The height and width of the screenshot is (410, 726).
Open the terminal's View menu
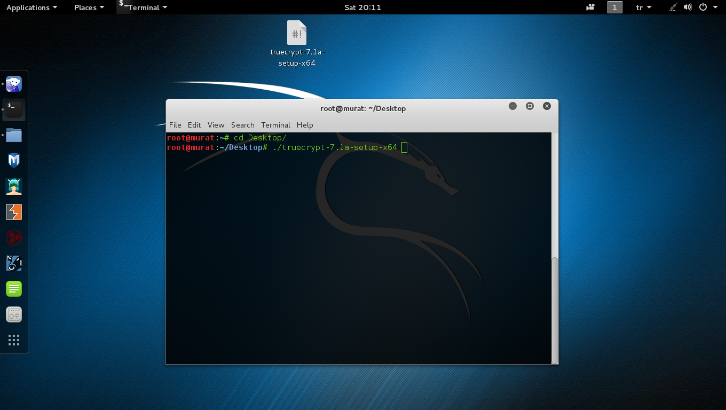point(216,125)
